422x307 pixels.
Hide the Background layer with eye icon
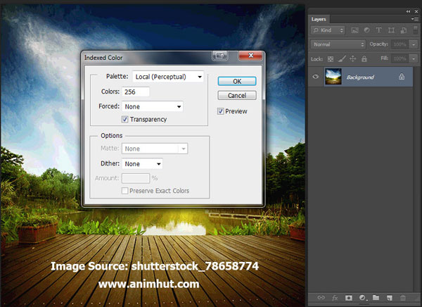[316, 77]
